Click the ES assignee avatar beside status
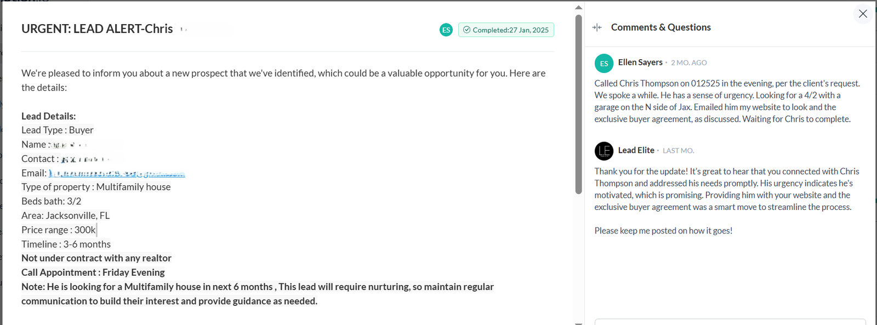This screenshot has height=325, width=877. tap(446, 30)
